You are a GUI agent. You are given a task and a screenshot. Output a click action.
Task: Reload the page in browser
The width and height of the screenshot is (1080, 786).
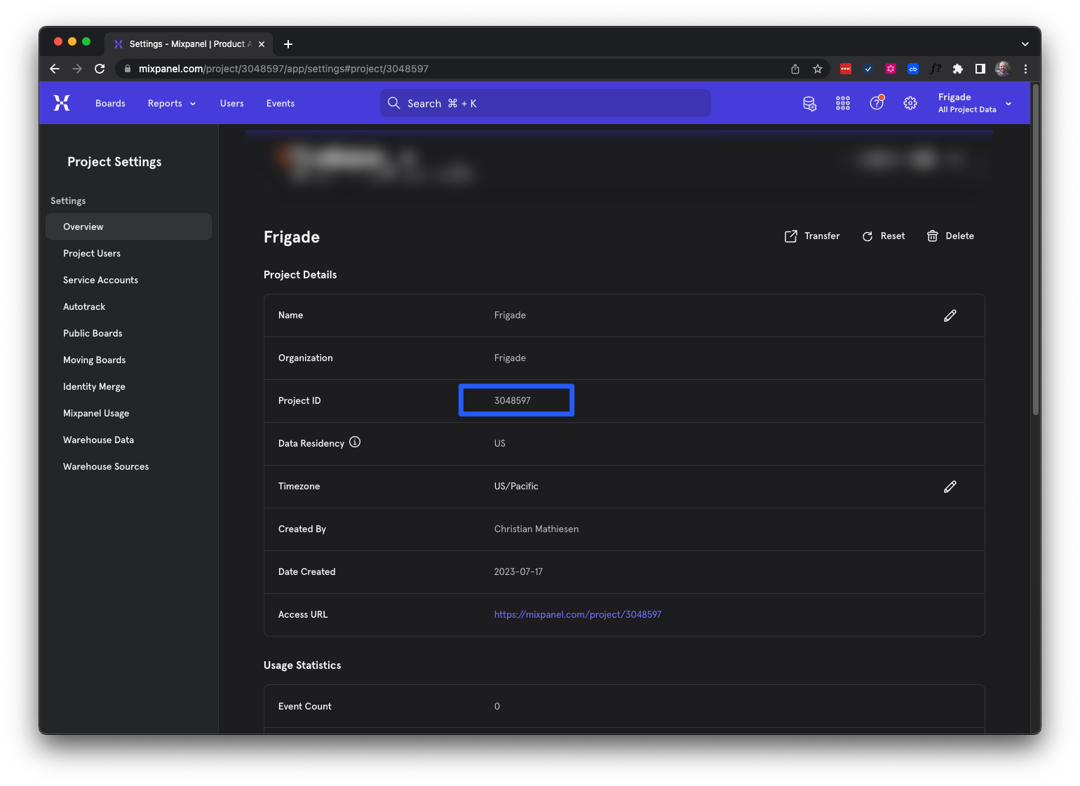coord(100,69)
